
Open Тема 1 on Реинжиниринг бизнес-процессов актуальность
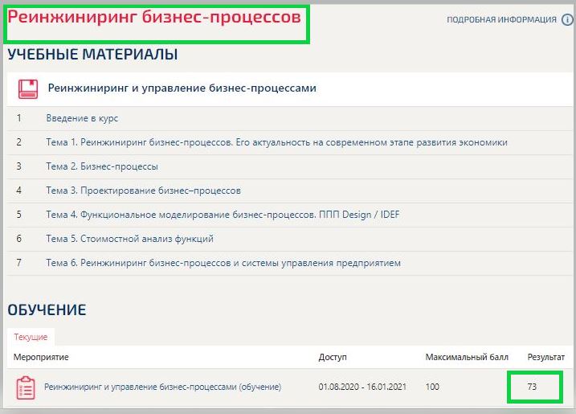coord(276,142)
